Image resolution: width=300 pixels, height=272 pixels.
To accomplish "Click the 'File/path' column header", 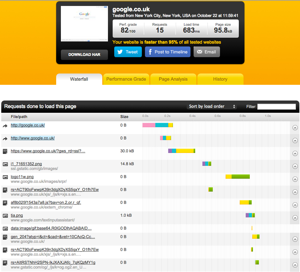I will [x=19, y=117].
